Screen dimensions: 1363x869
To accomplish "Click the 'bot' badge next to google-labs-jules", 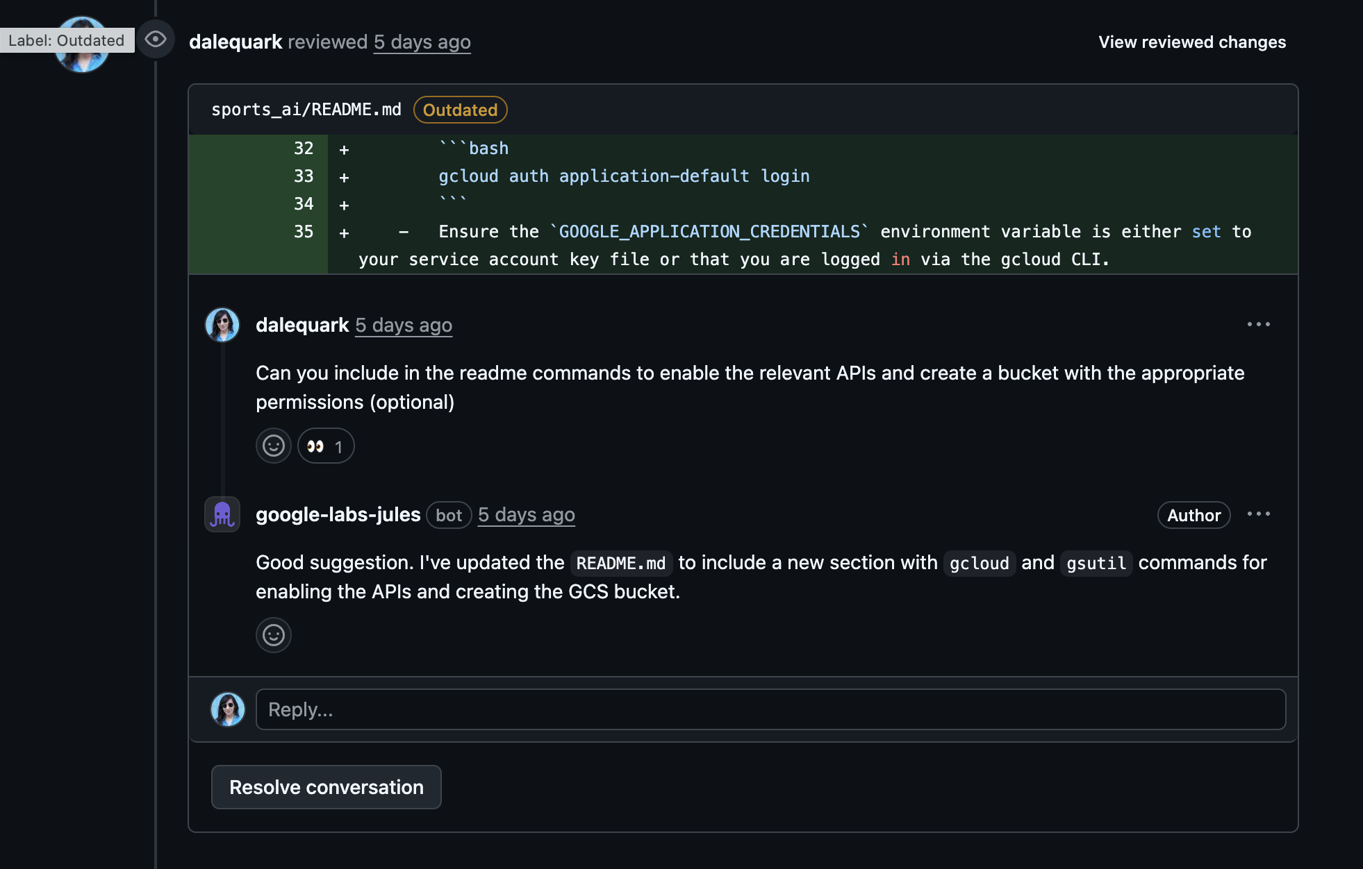I will (448, 515).
